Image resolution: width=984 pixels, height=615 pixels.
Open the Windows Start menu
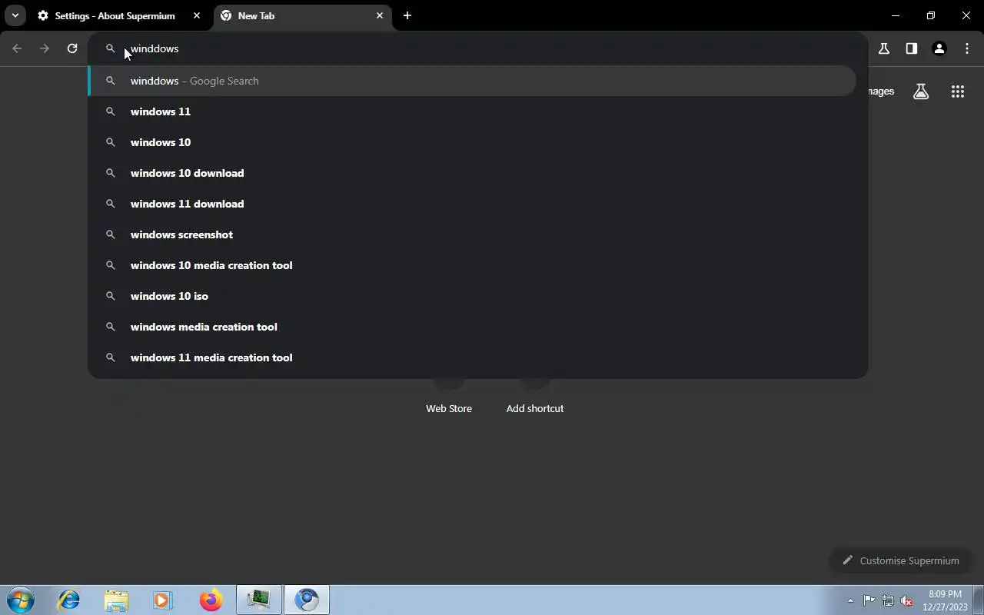21,600
